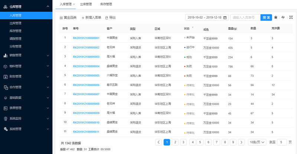Click the 销售管理 bar chart icon

pos(6,55)
